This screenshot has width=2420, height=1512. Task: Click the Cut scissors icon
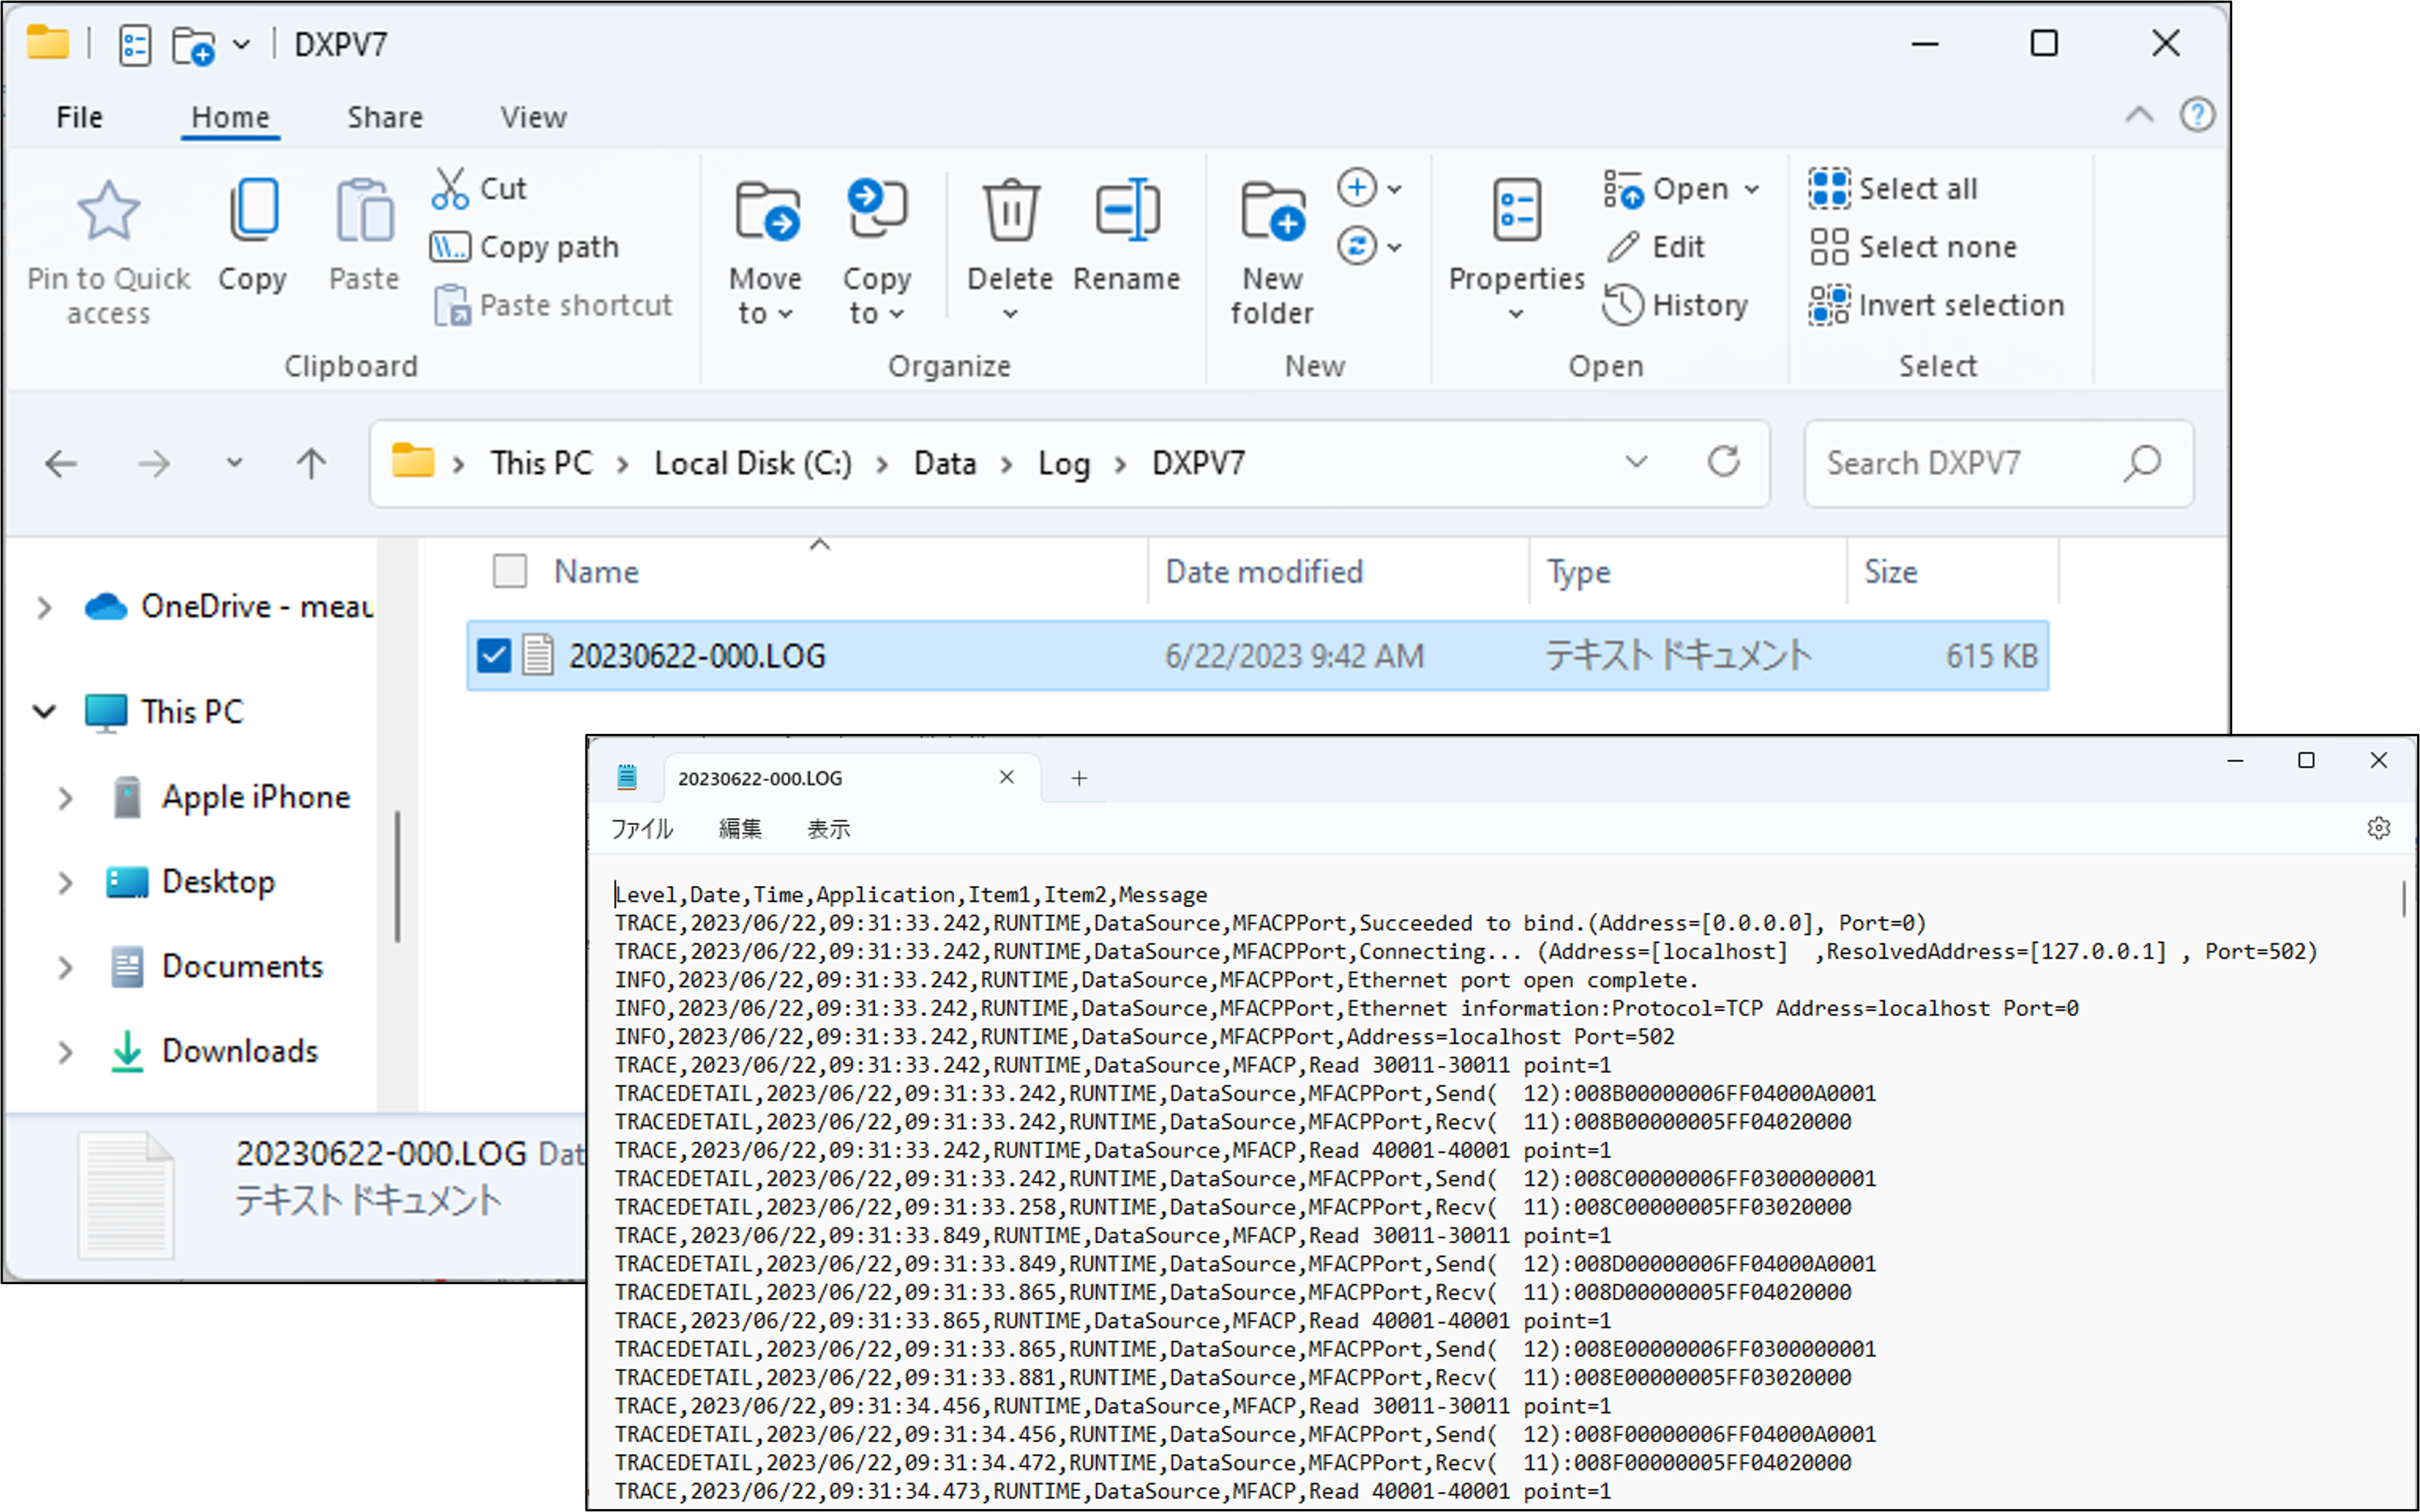pyautogui.click(x=450, y=188)
